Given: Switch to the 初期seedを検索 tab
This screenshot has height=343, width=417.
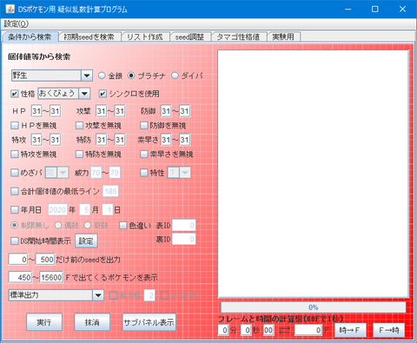Looking at the screenshot, I should (x=89, y=37).
